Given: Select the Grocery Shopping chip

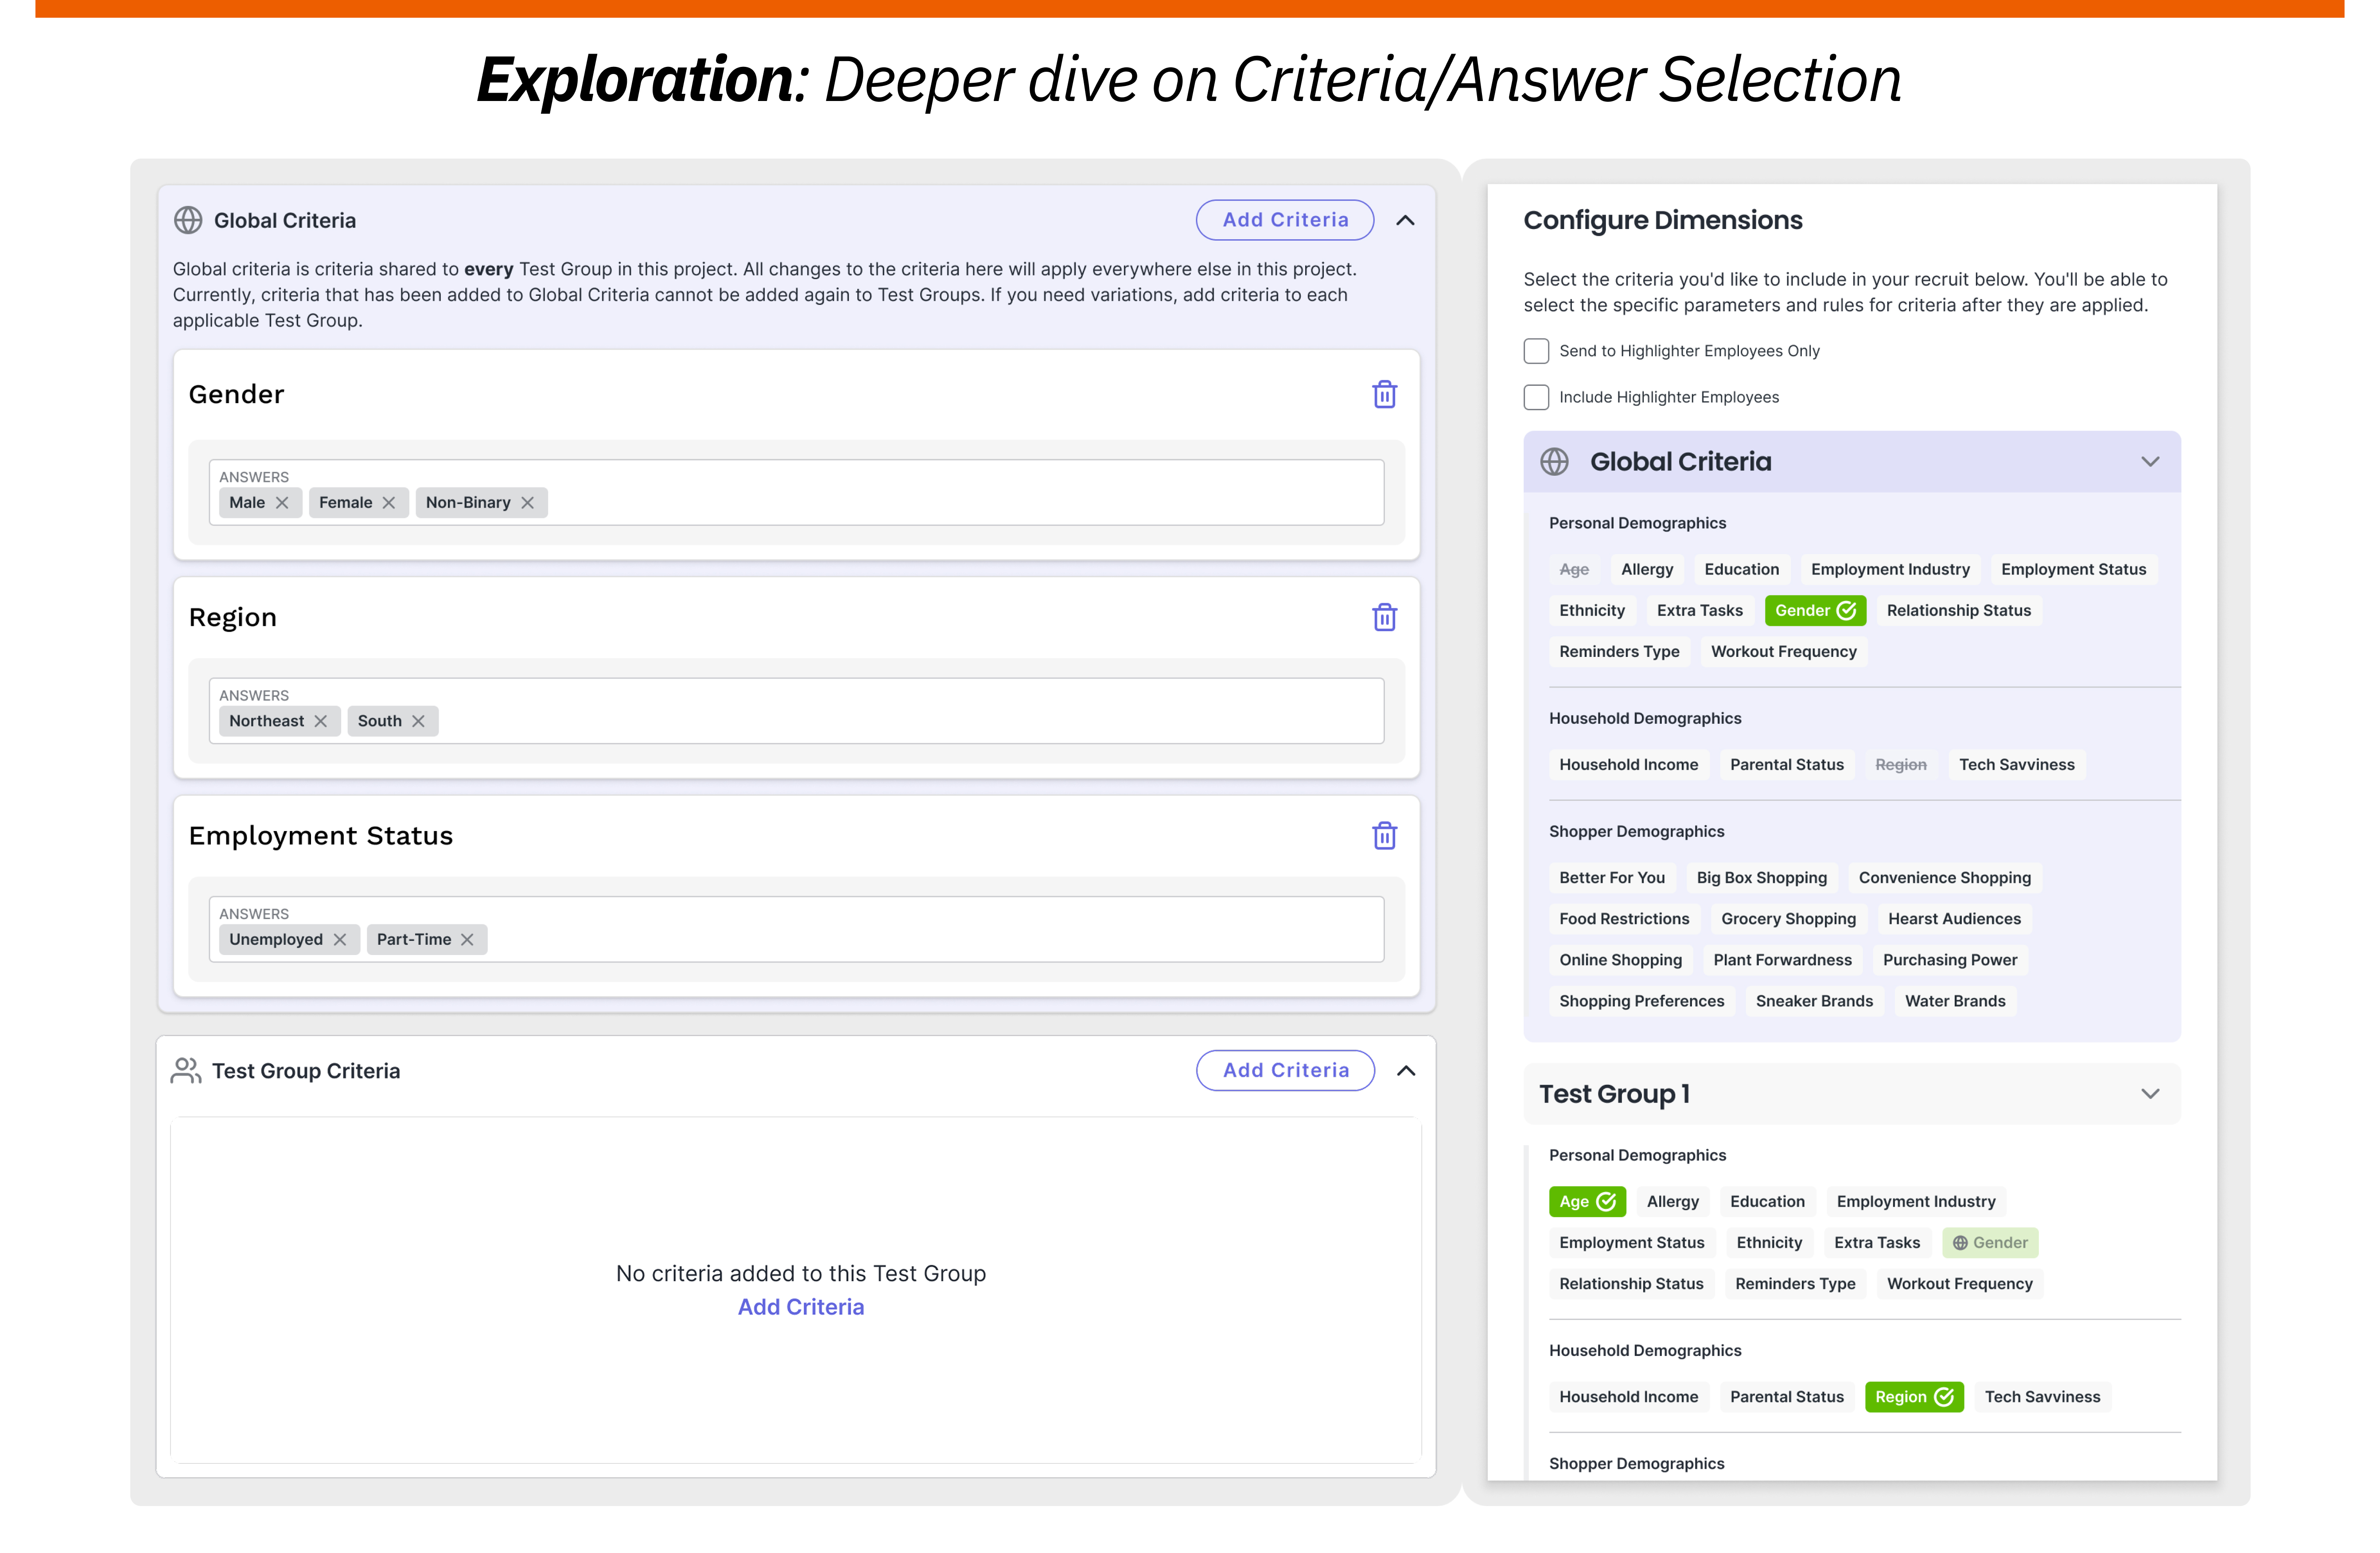Looking at the screenshot, I should 1788,919.
